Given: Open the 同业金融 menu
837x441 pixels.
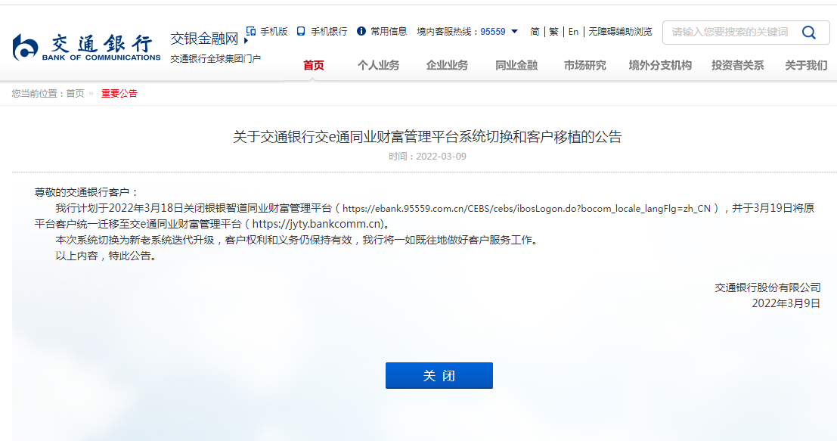Looking at the screenshot, I should (516, 65).
